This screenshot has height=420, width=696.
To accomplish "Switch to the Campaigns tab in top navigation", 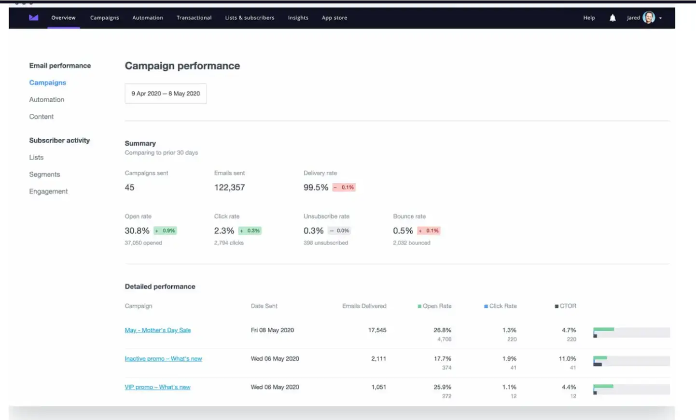I will 104,17.
